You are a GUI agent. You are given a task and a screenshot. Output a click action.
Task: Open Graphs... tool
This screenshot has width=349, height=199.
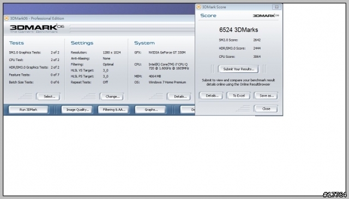pos(151,110)
